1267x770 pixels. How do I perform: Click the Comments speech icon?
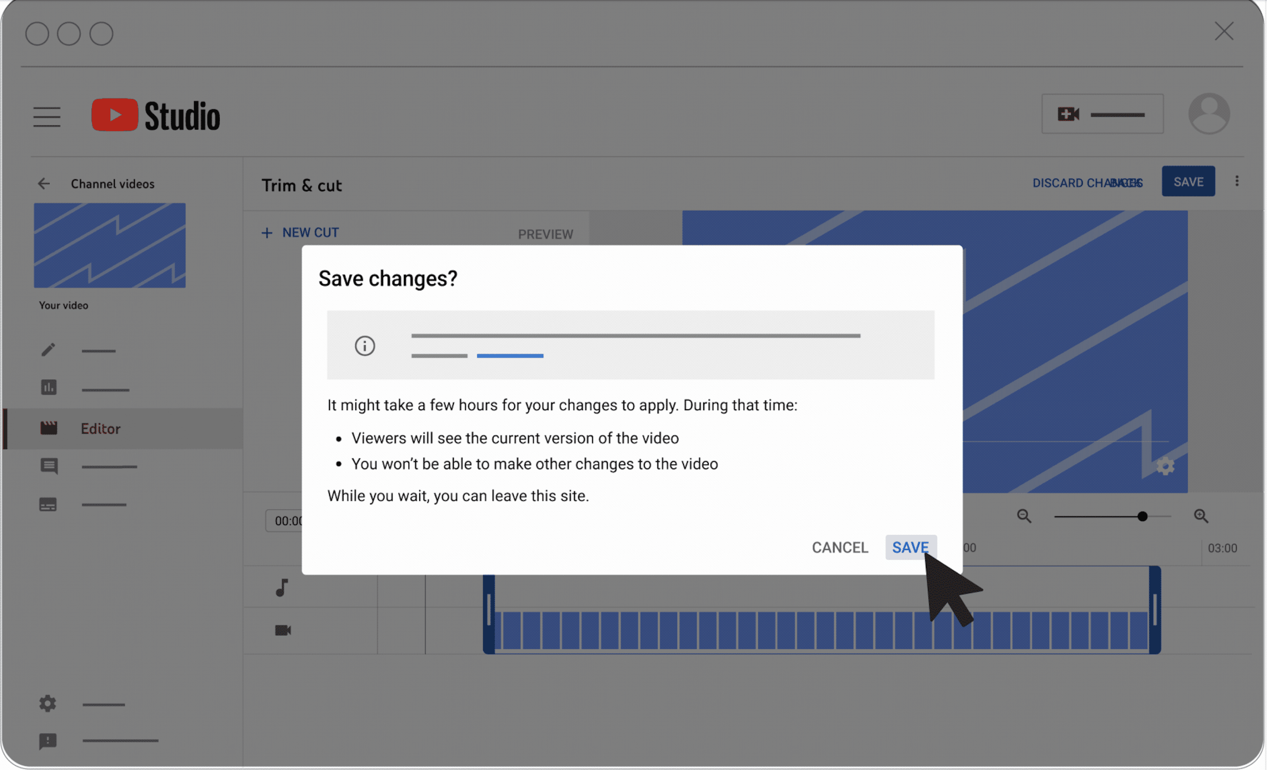[x=48, y=466]
